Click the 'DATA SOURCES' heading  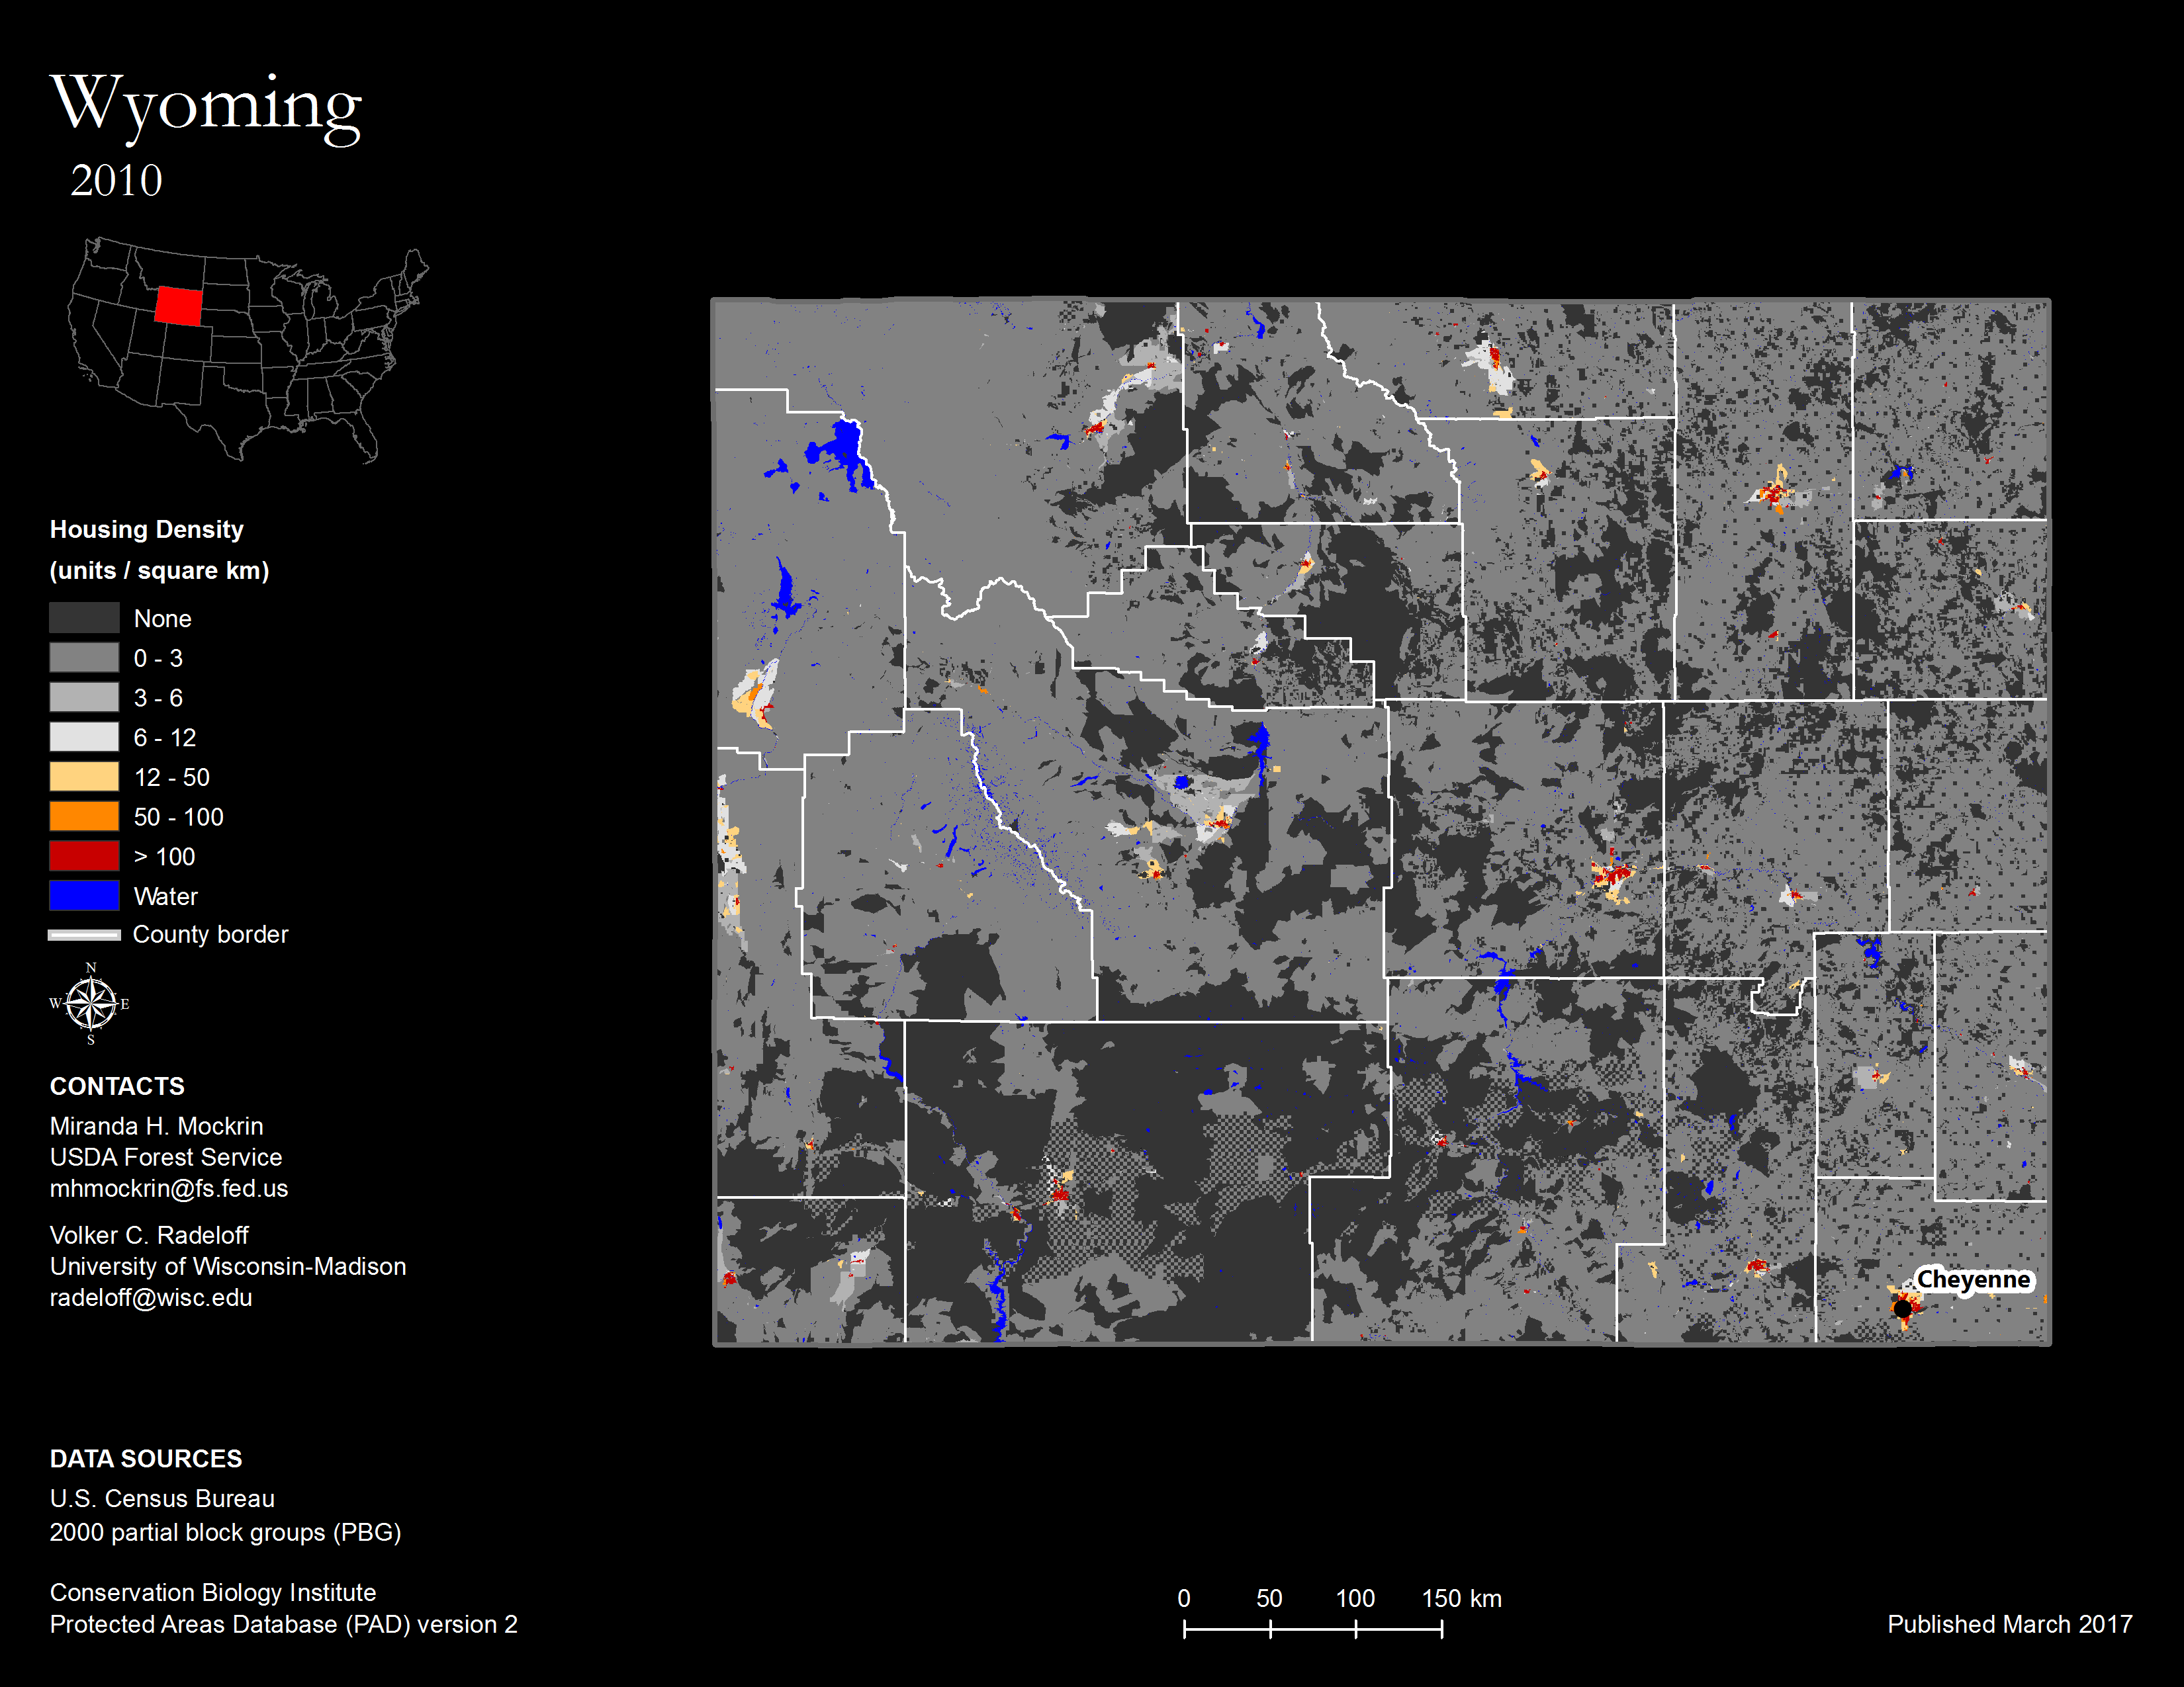point(146,1459)
